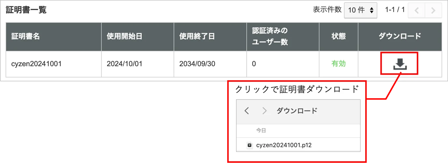This screenshot has width=448, height=163.
Task: Open the 表示件数 10件 dropdown
Action: tap(361, 10)
